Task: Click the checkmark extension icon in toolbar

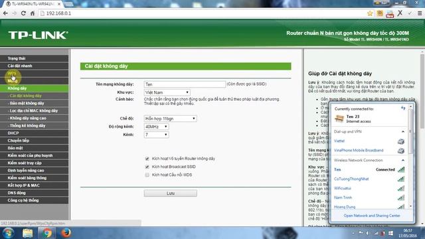Action: [x=410, y=13]
